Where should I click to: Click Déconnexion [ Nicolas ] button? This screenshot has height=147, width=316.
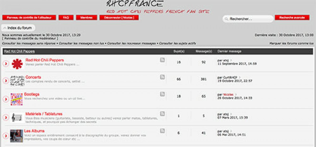pos(119,18)
